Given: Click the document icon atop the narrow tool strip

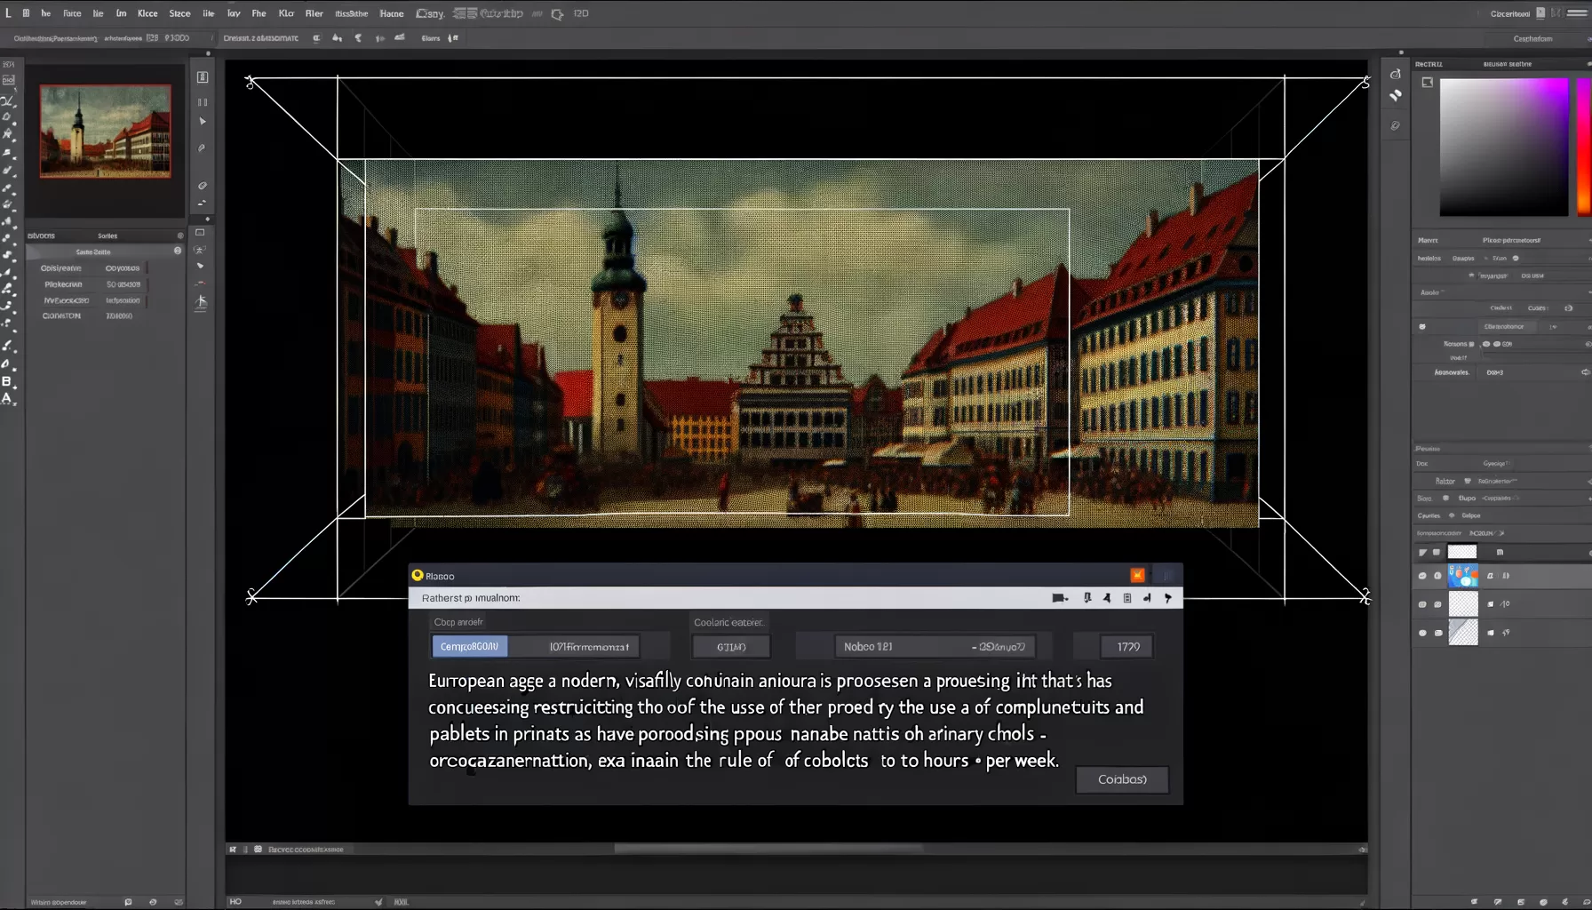Looking at the screenshot, I should (203, 77).
